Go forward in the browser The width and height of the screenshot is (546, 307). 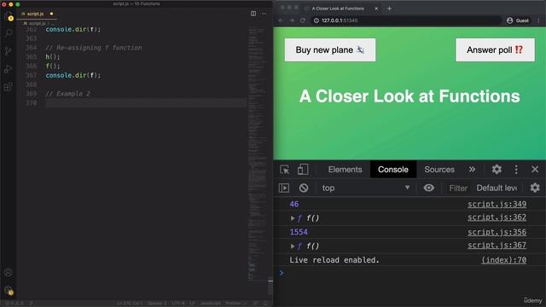click(x=292, y=20)
